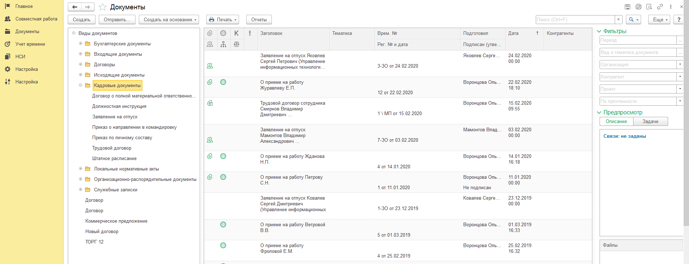
Task: Open print preview icon in the title bar
Action: tap(649, 7)
